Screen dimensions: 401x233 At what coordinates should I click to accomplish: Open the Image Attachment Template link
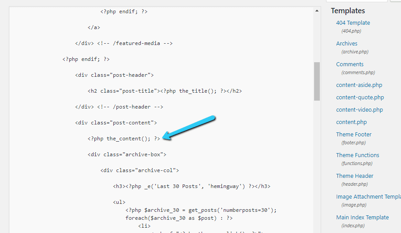point(368,197)
